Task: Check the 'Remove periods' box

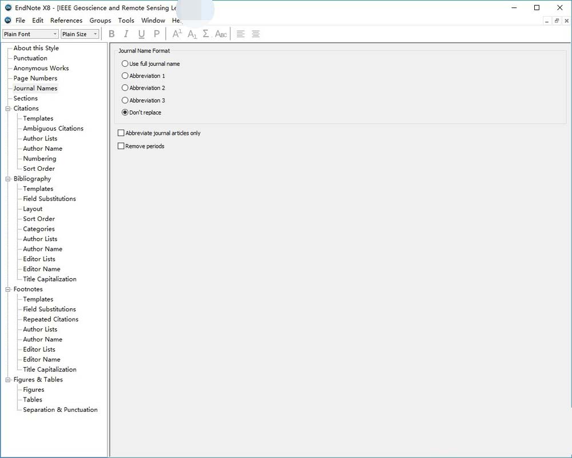Action: coord(121,146)
